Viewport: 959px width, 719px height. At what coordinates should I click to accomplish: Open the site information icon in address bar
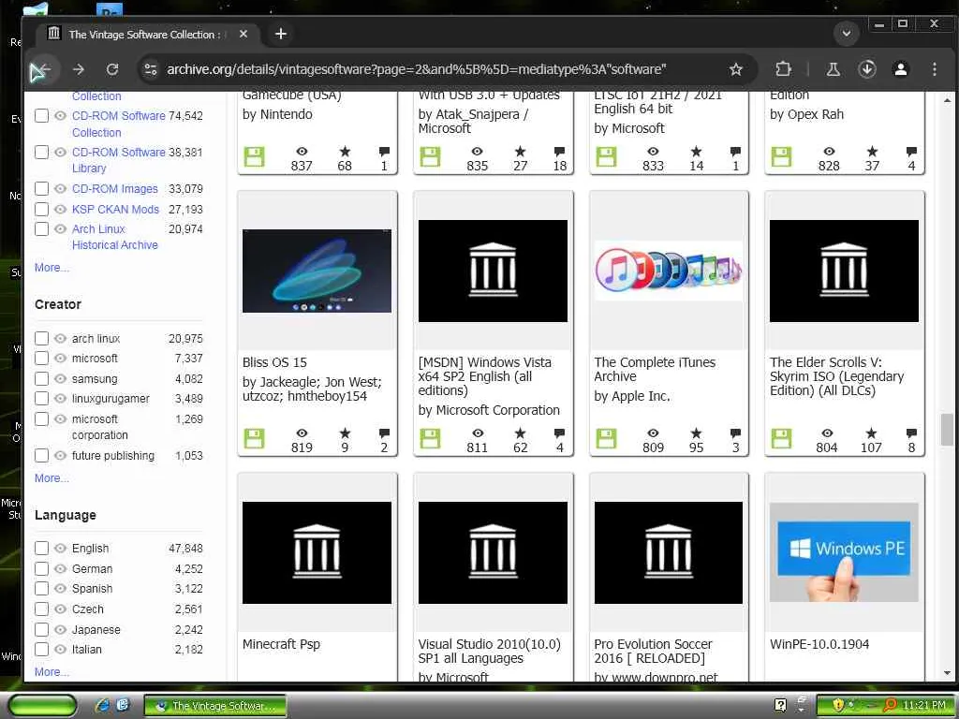coord(151,69)
